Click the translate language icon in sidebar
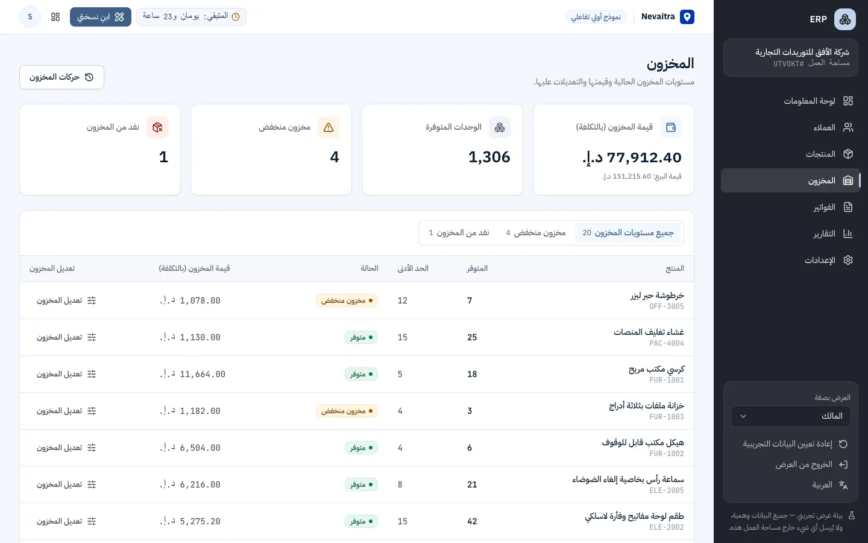 tap(843, 485)
